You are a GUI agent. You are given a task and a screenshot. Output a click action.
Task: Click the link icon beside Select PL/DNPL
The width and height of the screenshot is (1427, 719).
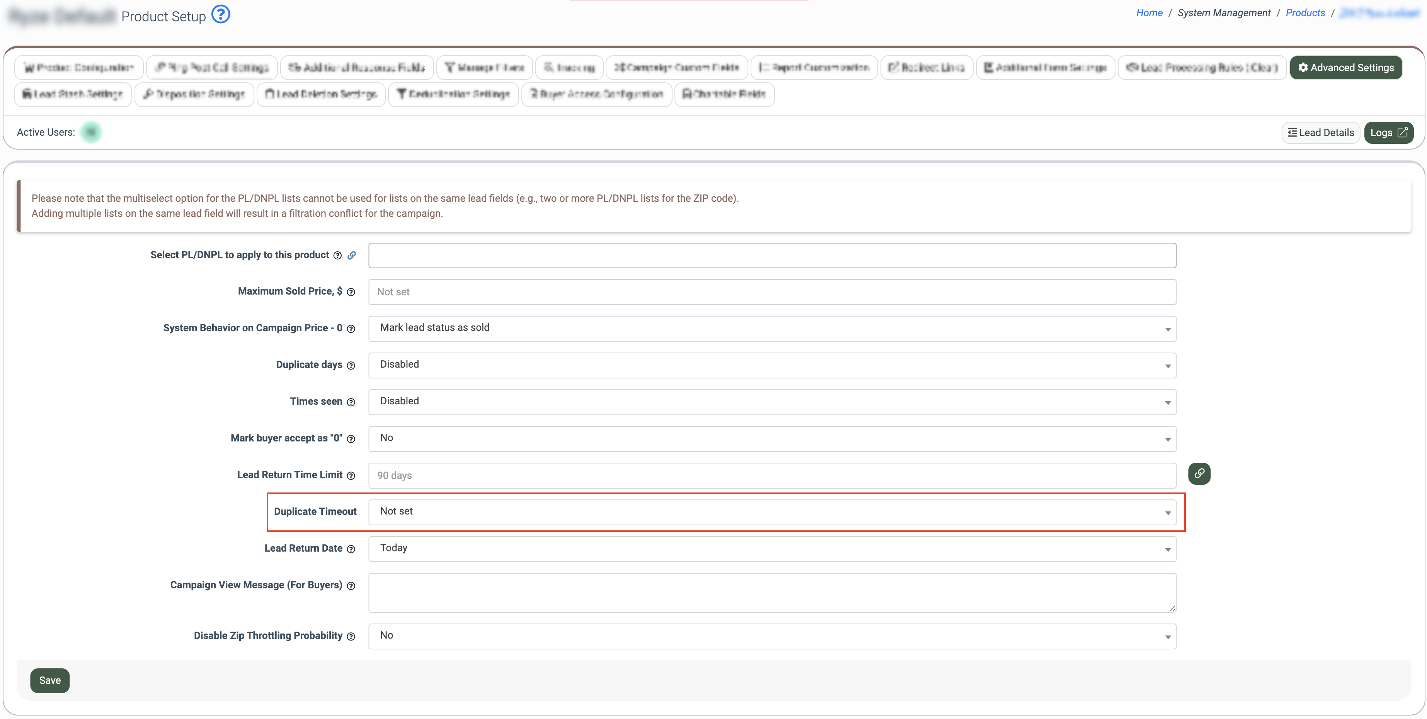point(352,256)
